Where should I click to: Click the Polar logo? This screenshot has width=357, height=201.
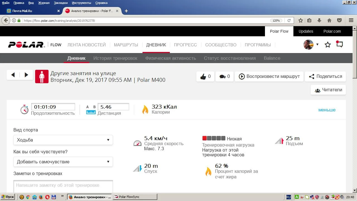click(x=26, y=45)
